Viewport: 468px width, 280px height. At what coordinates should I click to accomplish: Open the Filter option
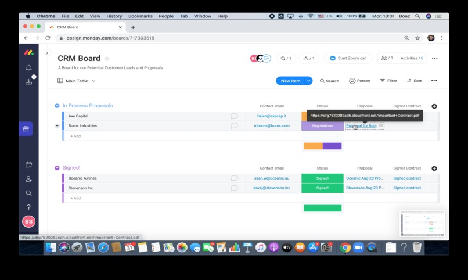388,81
